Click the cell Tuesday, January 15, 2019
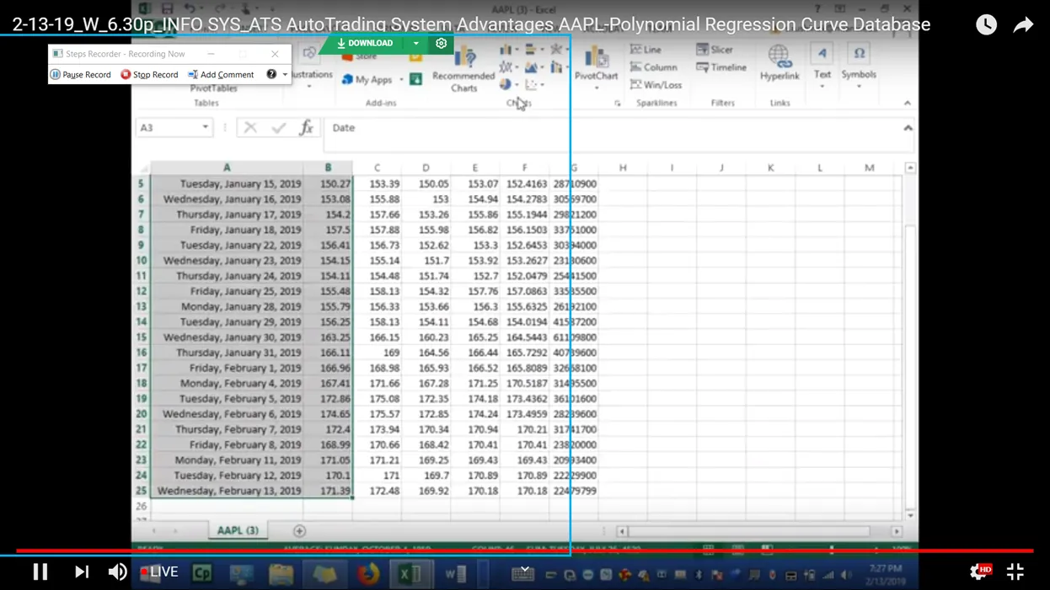This screenshot has height=590, width=1050. pyautogui.click(x=227, y=183)
